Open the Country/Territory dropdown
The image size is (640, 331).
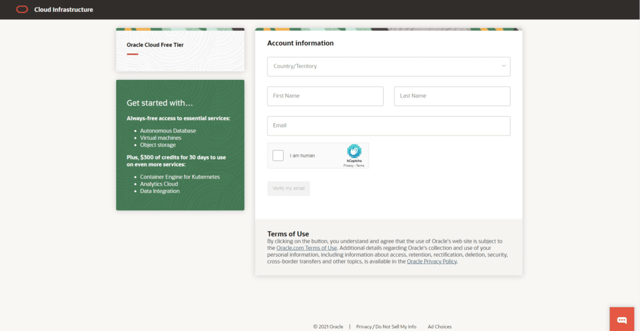tap(388, 66)
